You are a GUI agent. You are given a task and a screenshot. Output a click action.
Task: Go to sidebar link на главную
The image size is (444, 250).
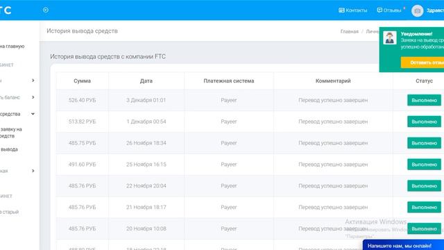point(12,47)
